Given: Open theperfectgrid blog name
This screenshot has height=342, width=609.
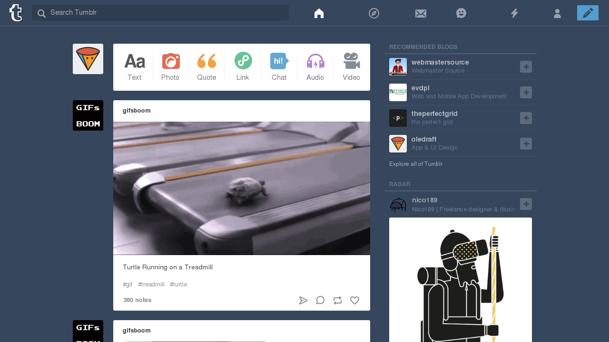Looking at the screenshot, I should point(434,114).
